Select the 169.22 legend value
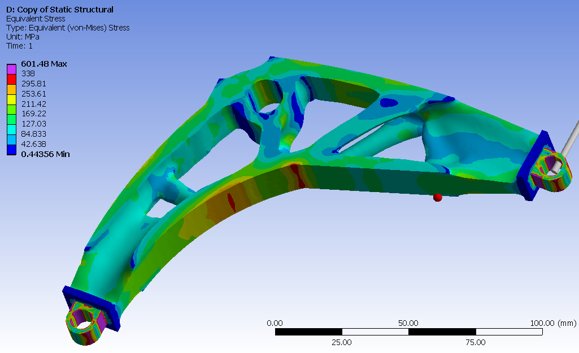This screenshot has height=353, width=579. 33,114
